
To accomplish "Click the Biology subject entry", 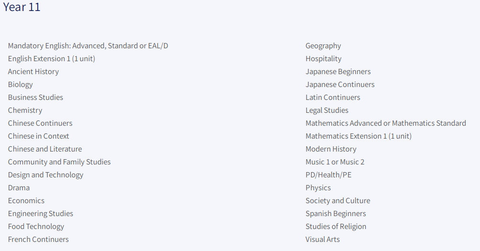I will point(20,85).
